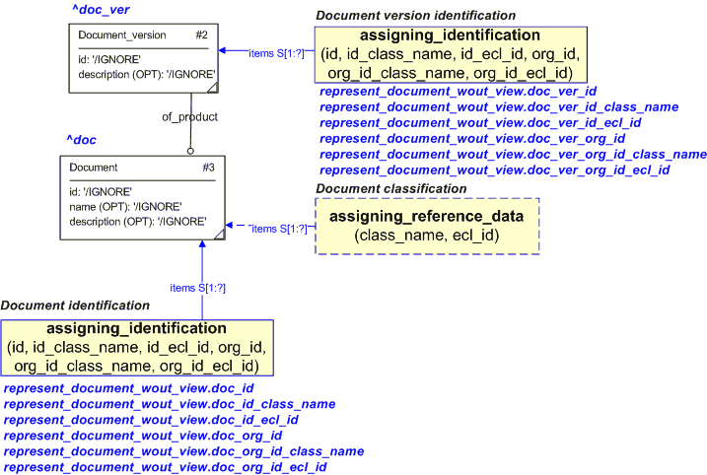Click the #3 instance number
Viewport: 707px width, 475px height.
click(208, 168)
